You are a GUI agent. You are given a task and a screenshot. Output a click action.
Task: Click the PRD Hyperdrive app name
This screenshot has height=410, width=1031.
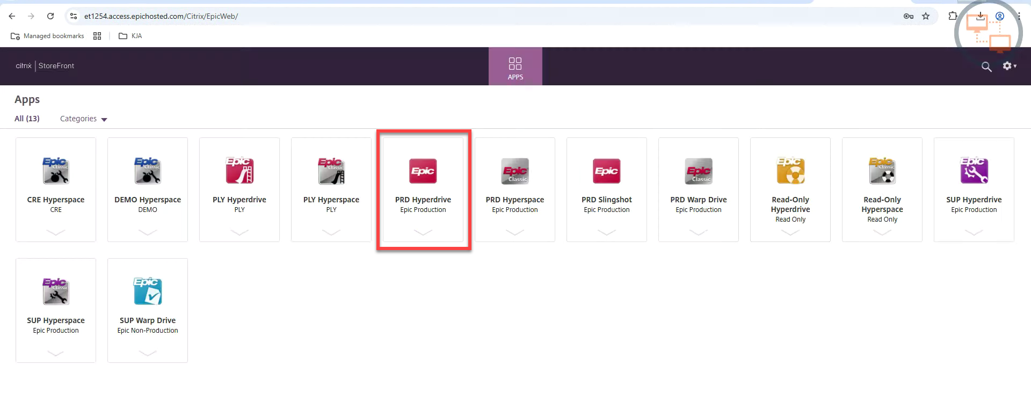tap(423, 200)
